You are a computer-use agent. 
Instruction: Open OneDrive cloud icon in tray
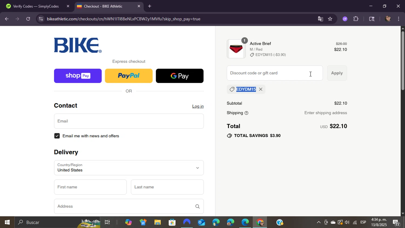pyautogui.click(x=333, y=222)
